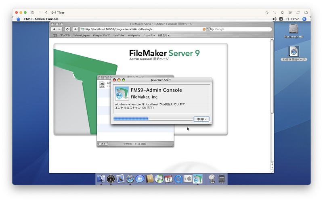This screenshot has height=201, width=323.
Task: Open the Trash from the Dock
Action: [x=222, y=179]
